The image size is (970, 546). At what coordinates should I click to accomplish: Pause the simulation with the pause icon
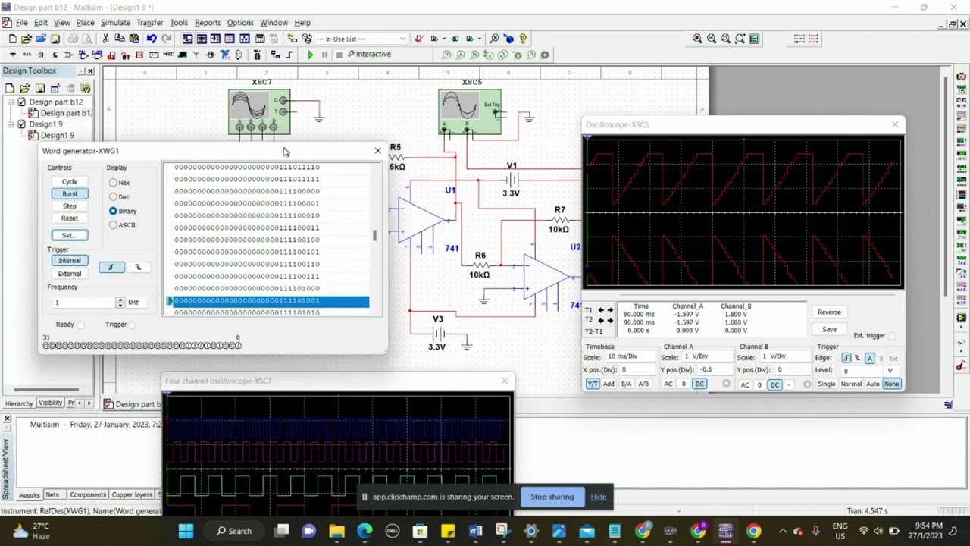(324, 55)
